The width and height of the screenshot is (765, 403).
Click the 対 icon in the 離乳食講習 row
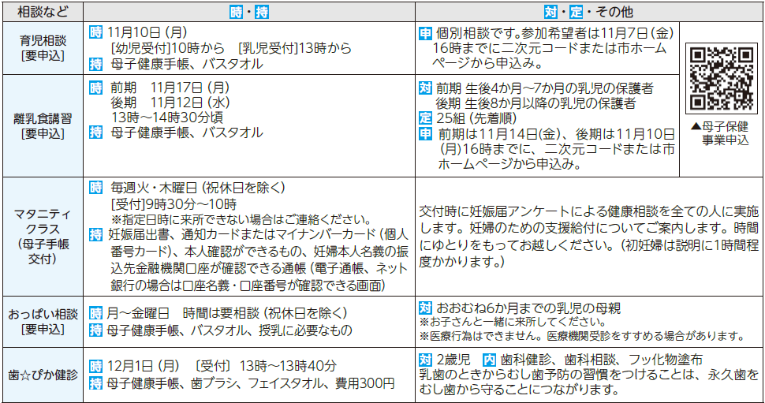click(x=425, y=88)
